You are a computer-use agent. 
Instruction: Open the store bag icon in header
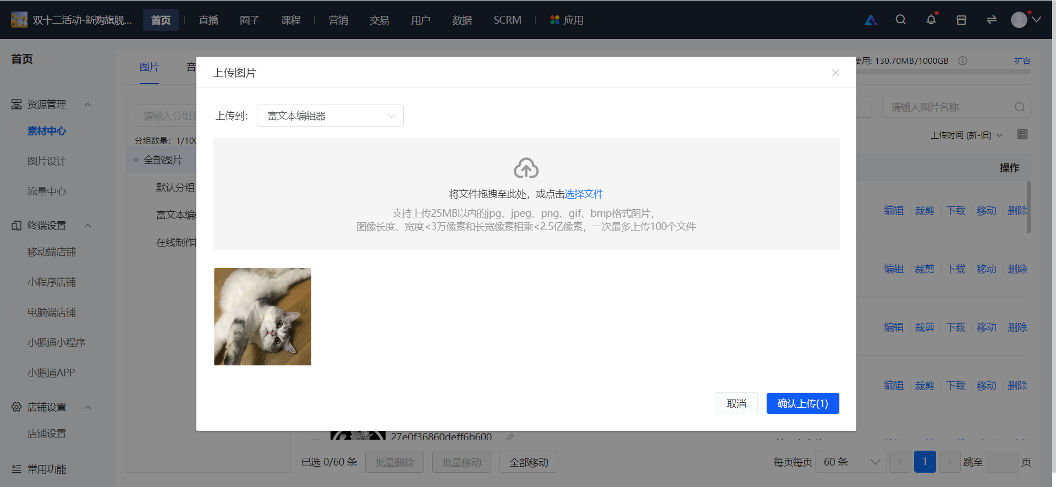point(961,20)
